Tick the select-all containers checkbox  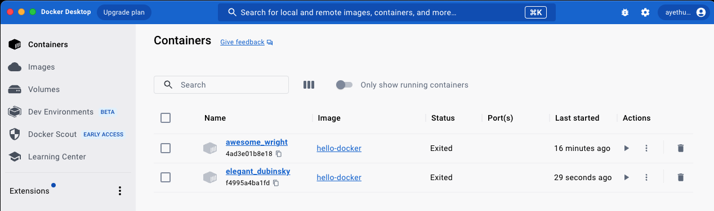(166, 118)
